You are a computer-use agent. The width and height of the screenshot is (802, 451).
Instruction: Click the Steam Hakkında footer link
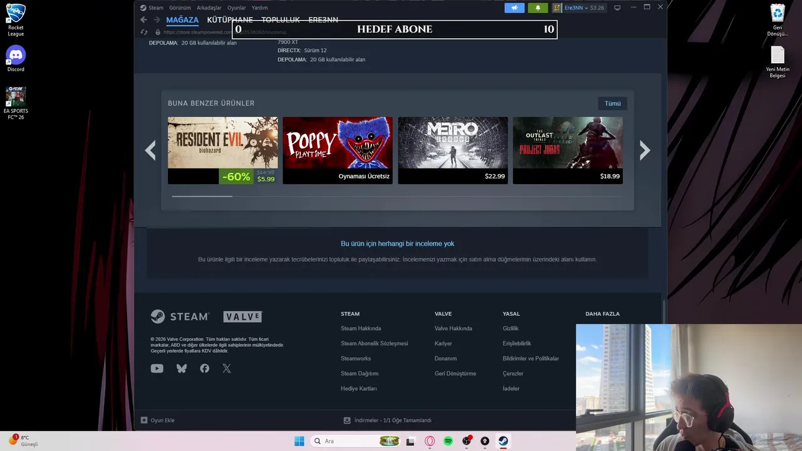(361, 328)
